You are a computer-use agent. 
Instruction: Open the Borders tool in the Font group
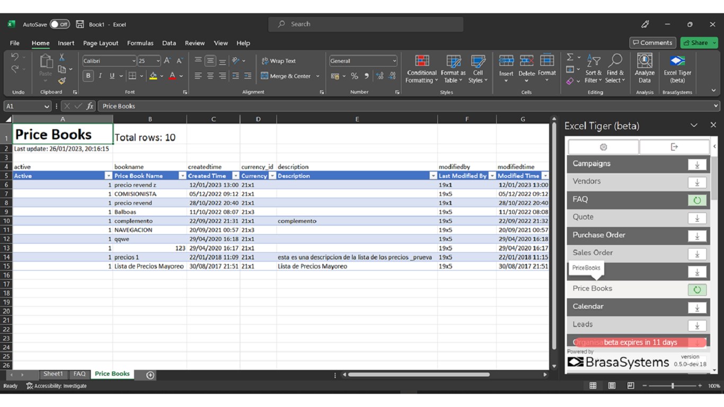pyautogui.click(x=133, y=76)
